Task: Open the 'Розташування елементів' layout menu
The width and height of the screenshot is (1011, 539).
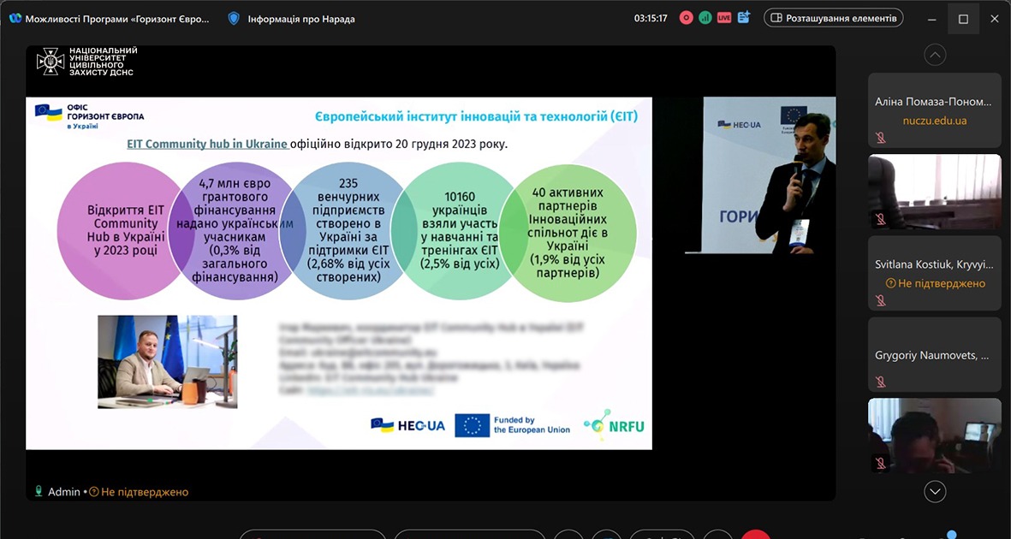Action: (833, 18)
